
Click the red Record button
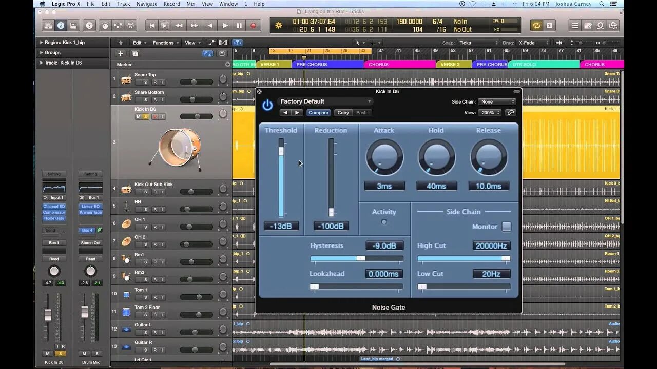(x=253, y=25)
